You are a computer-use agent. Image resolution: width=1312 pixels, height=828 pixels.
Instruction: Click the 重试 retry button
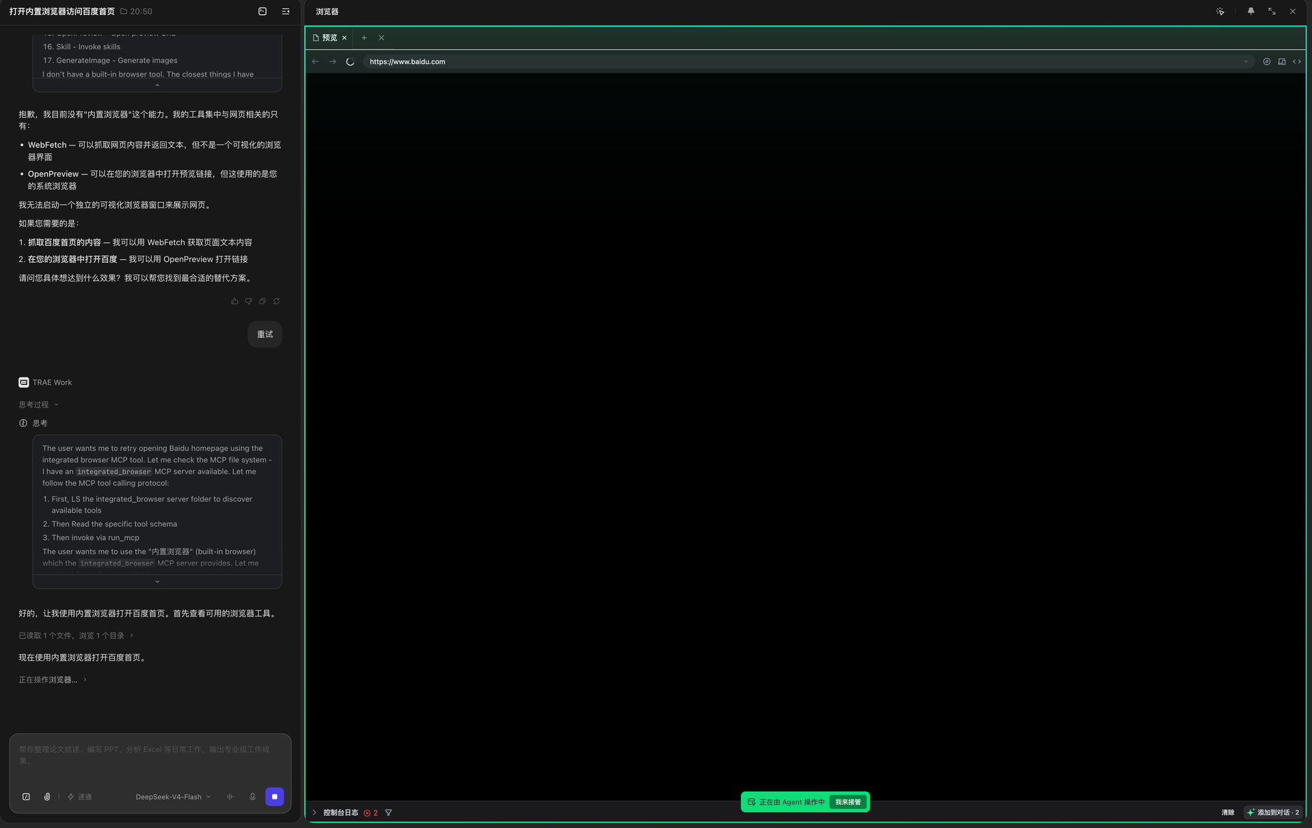(264, 334)
